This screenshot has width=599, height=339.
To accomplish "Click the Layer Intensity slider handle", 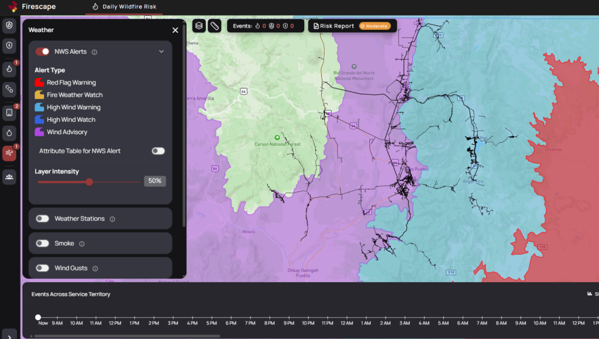I will [89, 182].
